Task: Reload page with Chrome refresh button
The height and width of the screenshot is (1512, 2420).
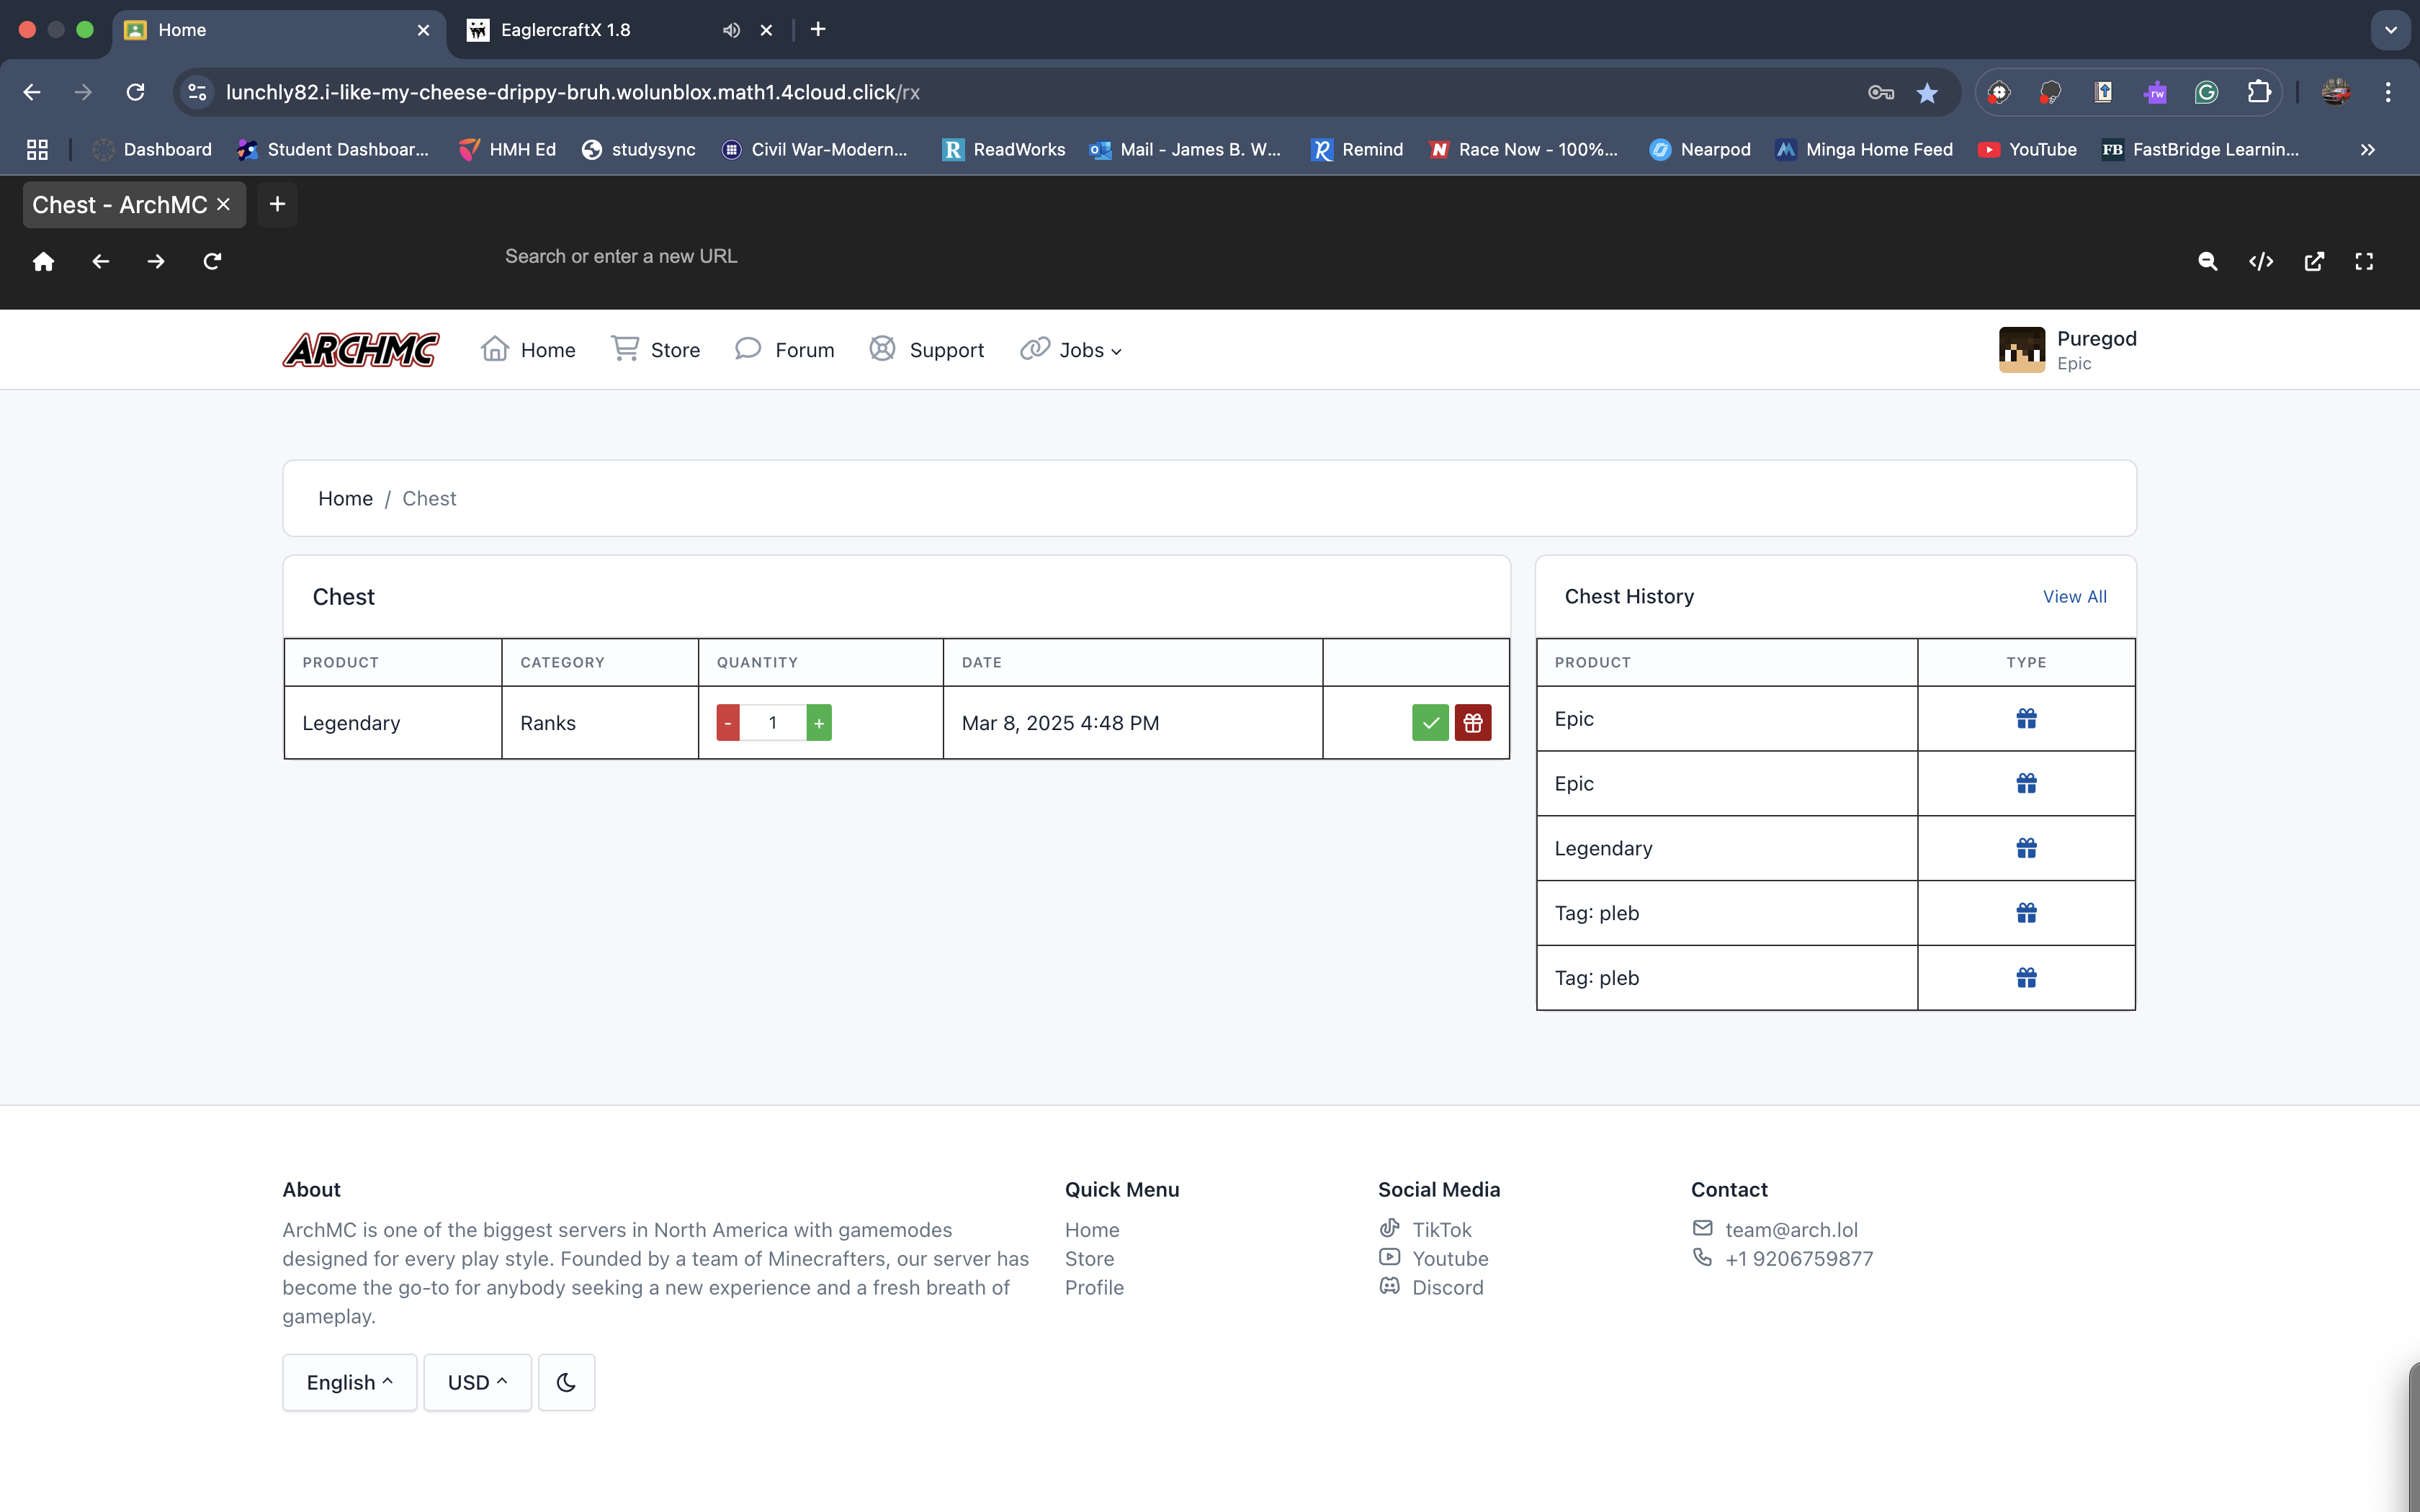Action: (136, 92)
